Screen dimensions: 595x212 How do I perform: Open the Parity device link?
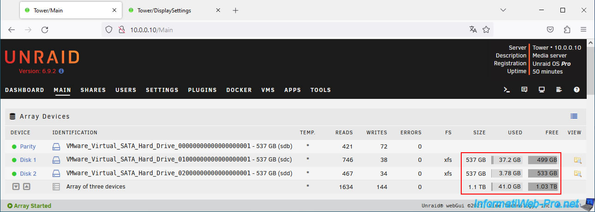pos(28,147)
